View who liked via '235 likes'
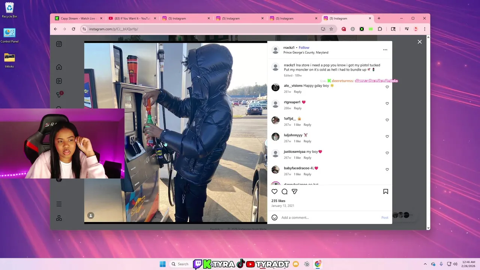This screenshot has height=270, width=480. click(x=278, y=201)
